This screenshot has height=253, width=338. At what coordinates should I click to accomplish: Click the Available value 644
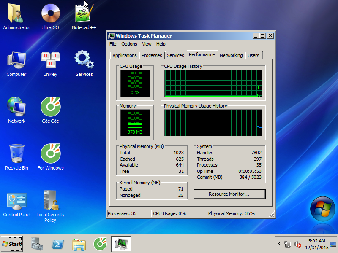pos(180,165)
